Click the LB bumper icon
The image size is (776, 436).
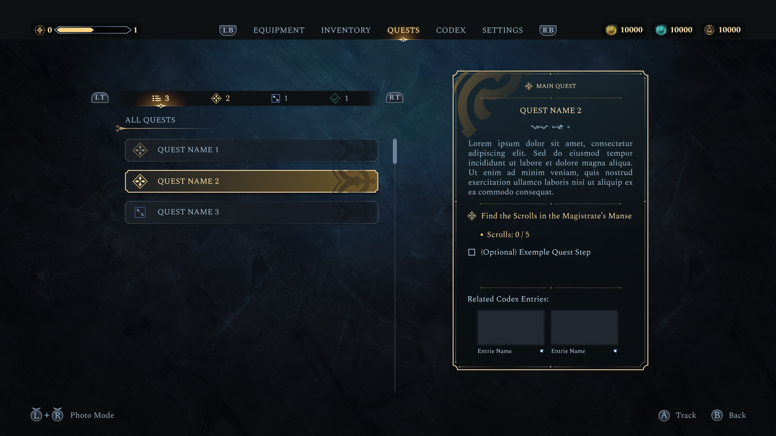point(228,30)
